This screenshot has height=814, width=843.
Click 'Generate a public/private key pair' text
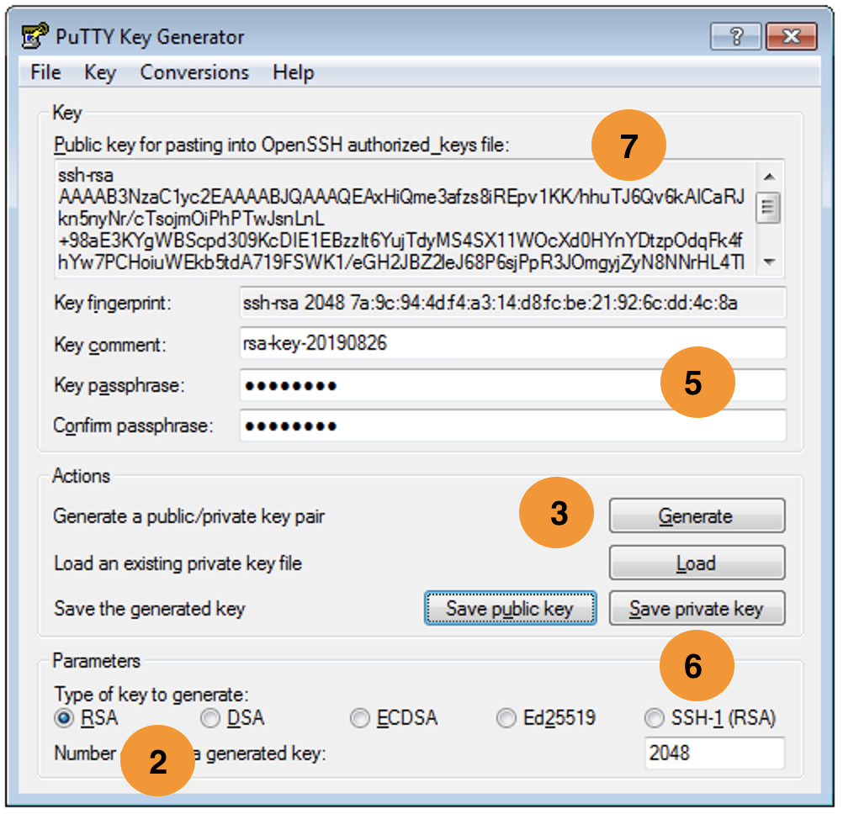click(188, 516)
